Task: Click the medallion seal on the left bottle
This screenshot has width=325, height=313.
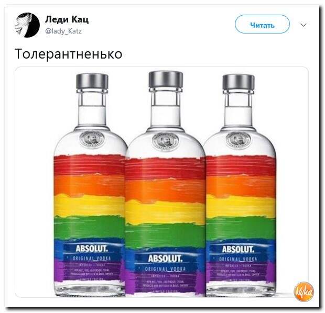Action: pyautogui.click(x=92, y=139)
